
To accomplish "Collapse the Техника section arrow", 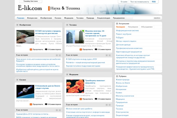I will [x=67, y=25].
